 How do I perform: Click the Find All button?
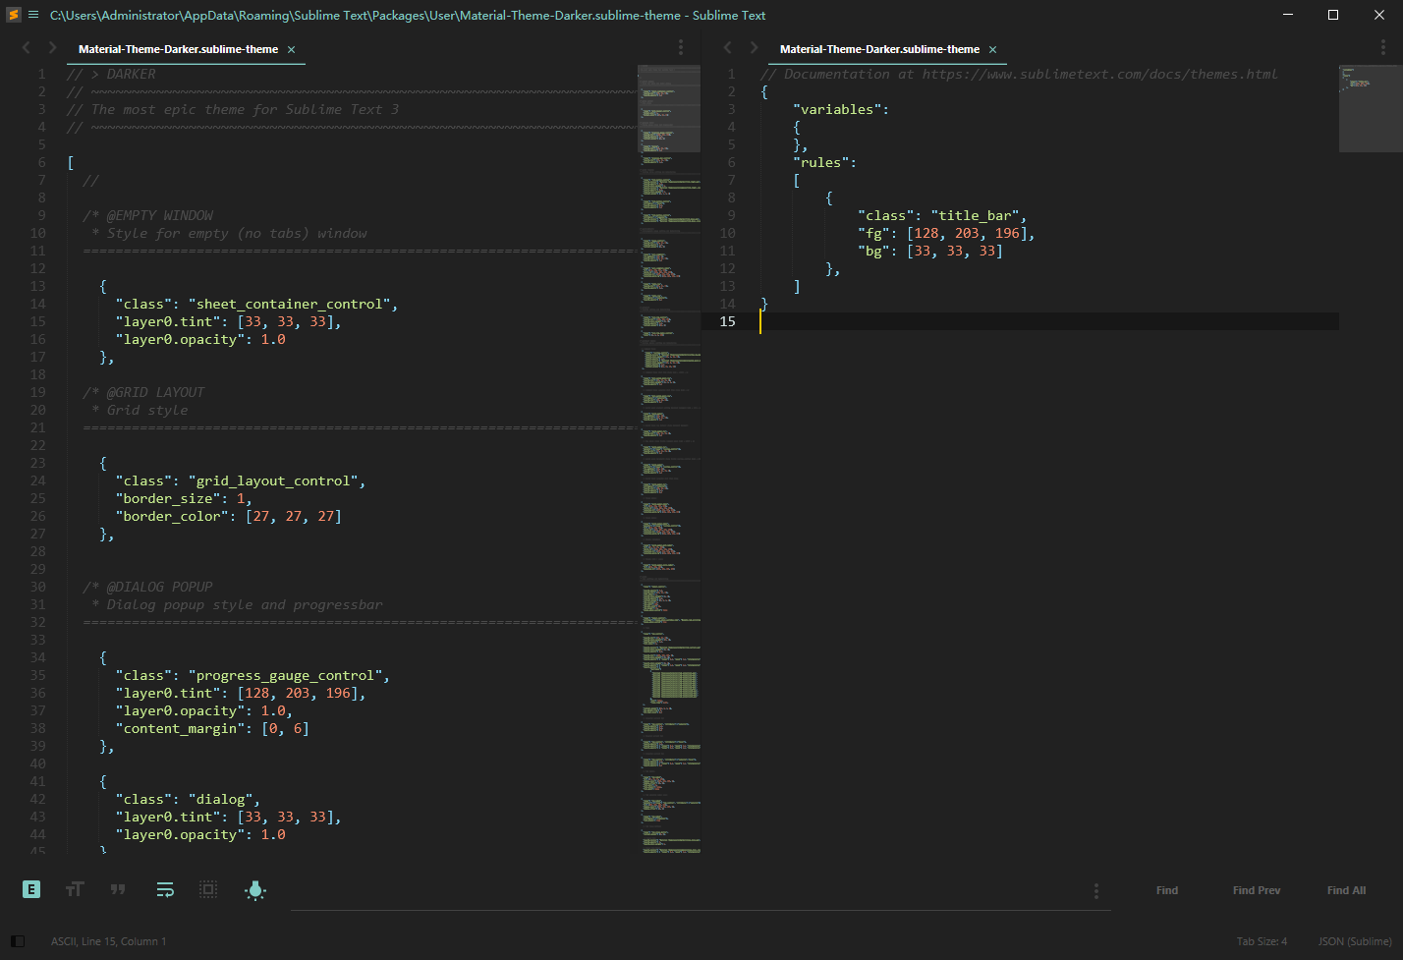pos(1346,890)
